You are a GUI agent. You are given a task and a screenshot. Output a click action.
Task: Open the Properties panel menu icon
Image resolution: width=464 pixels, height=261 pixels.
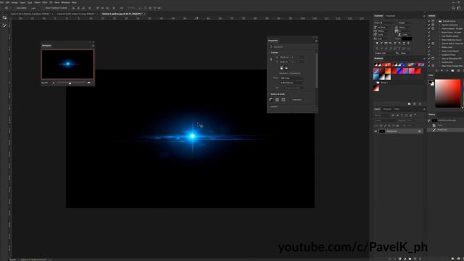pos(316,41)
